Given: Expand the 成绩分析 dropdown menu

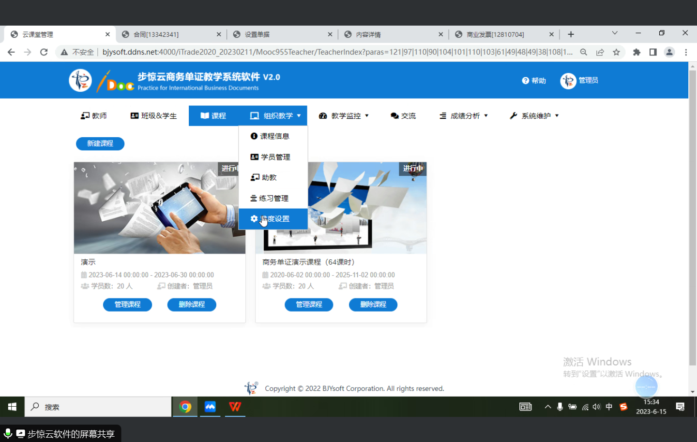Looking at the screenshot, I should pyautogui.click(x=463, y=116).
